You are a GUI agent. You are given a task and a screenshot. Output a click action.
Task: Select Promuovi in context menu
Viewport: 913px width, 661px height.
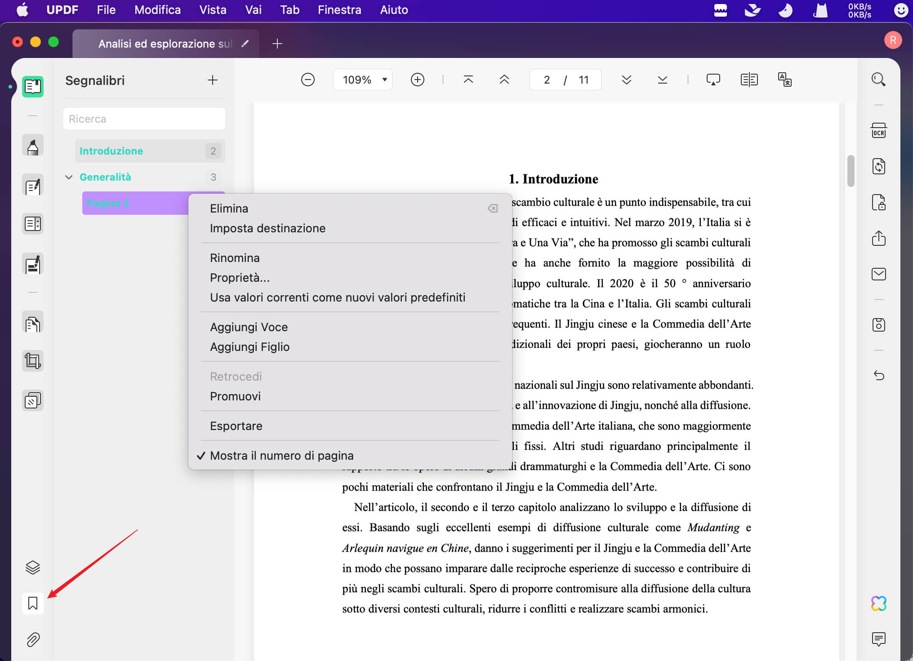click(235, 396)
